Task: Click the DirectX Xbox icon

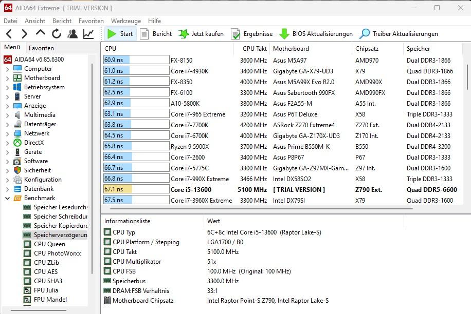Action: pyautogui.click(x=17, y=143)
